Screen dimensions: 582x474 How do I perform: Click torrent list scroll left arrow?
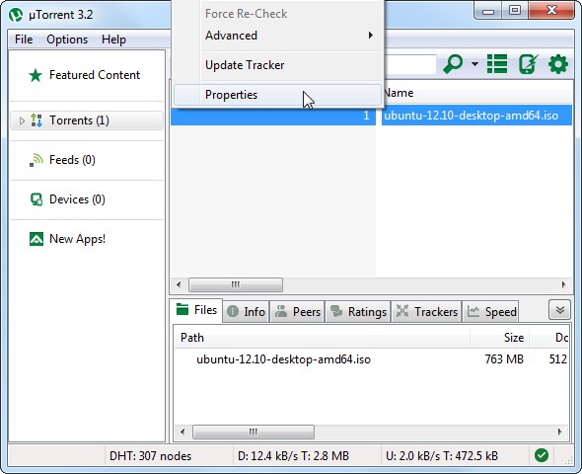pyautogui.click(x=179, y=285)
